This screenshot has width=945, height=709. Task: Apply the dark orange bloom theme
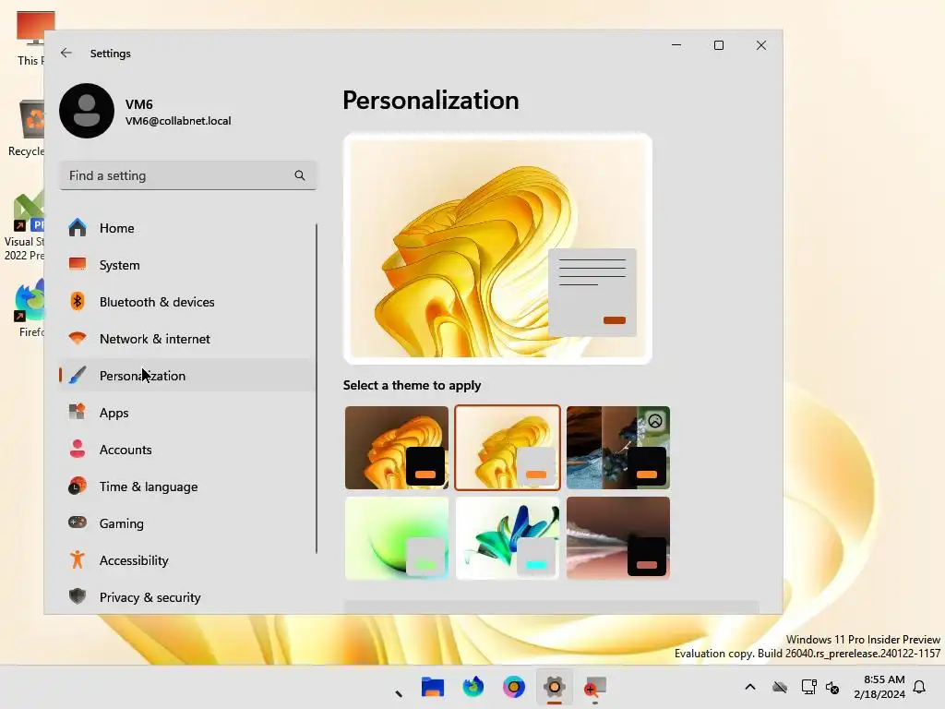tap(397, 448)
